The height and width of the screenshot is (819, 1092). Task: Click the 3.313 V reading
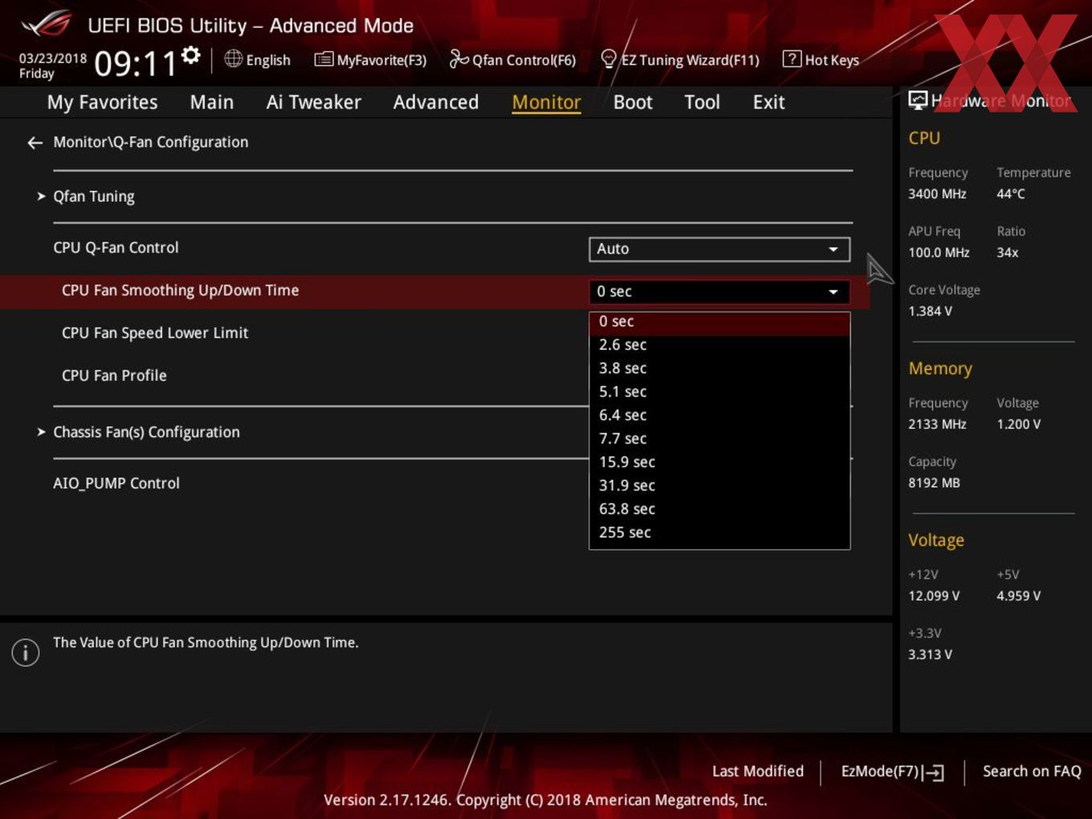tap(930, 654)
